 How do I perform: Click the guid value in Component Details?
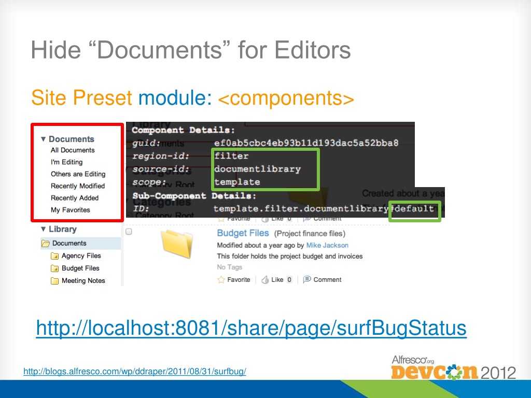coord(306,143)
